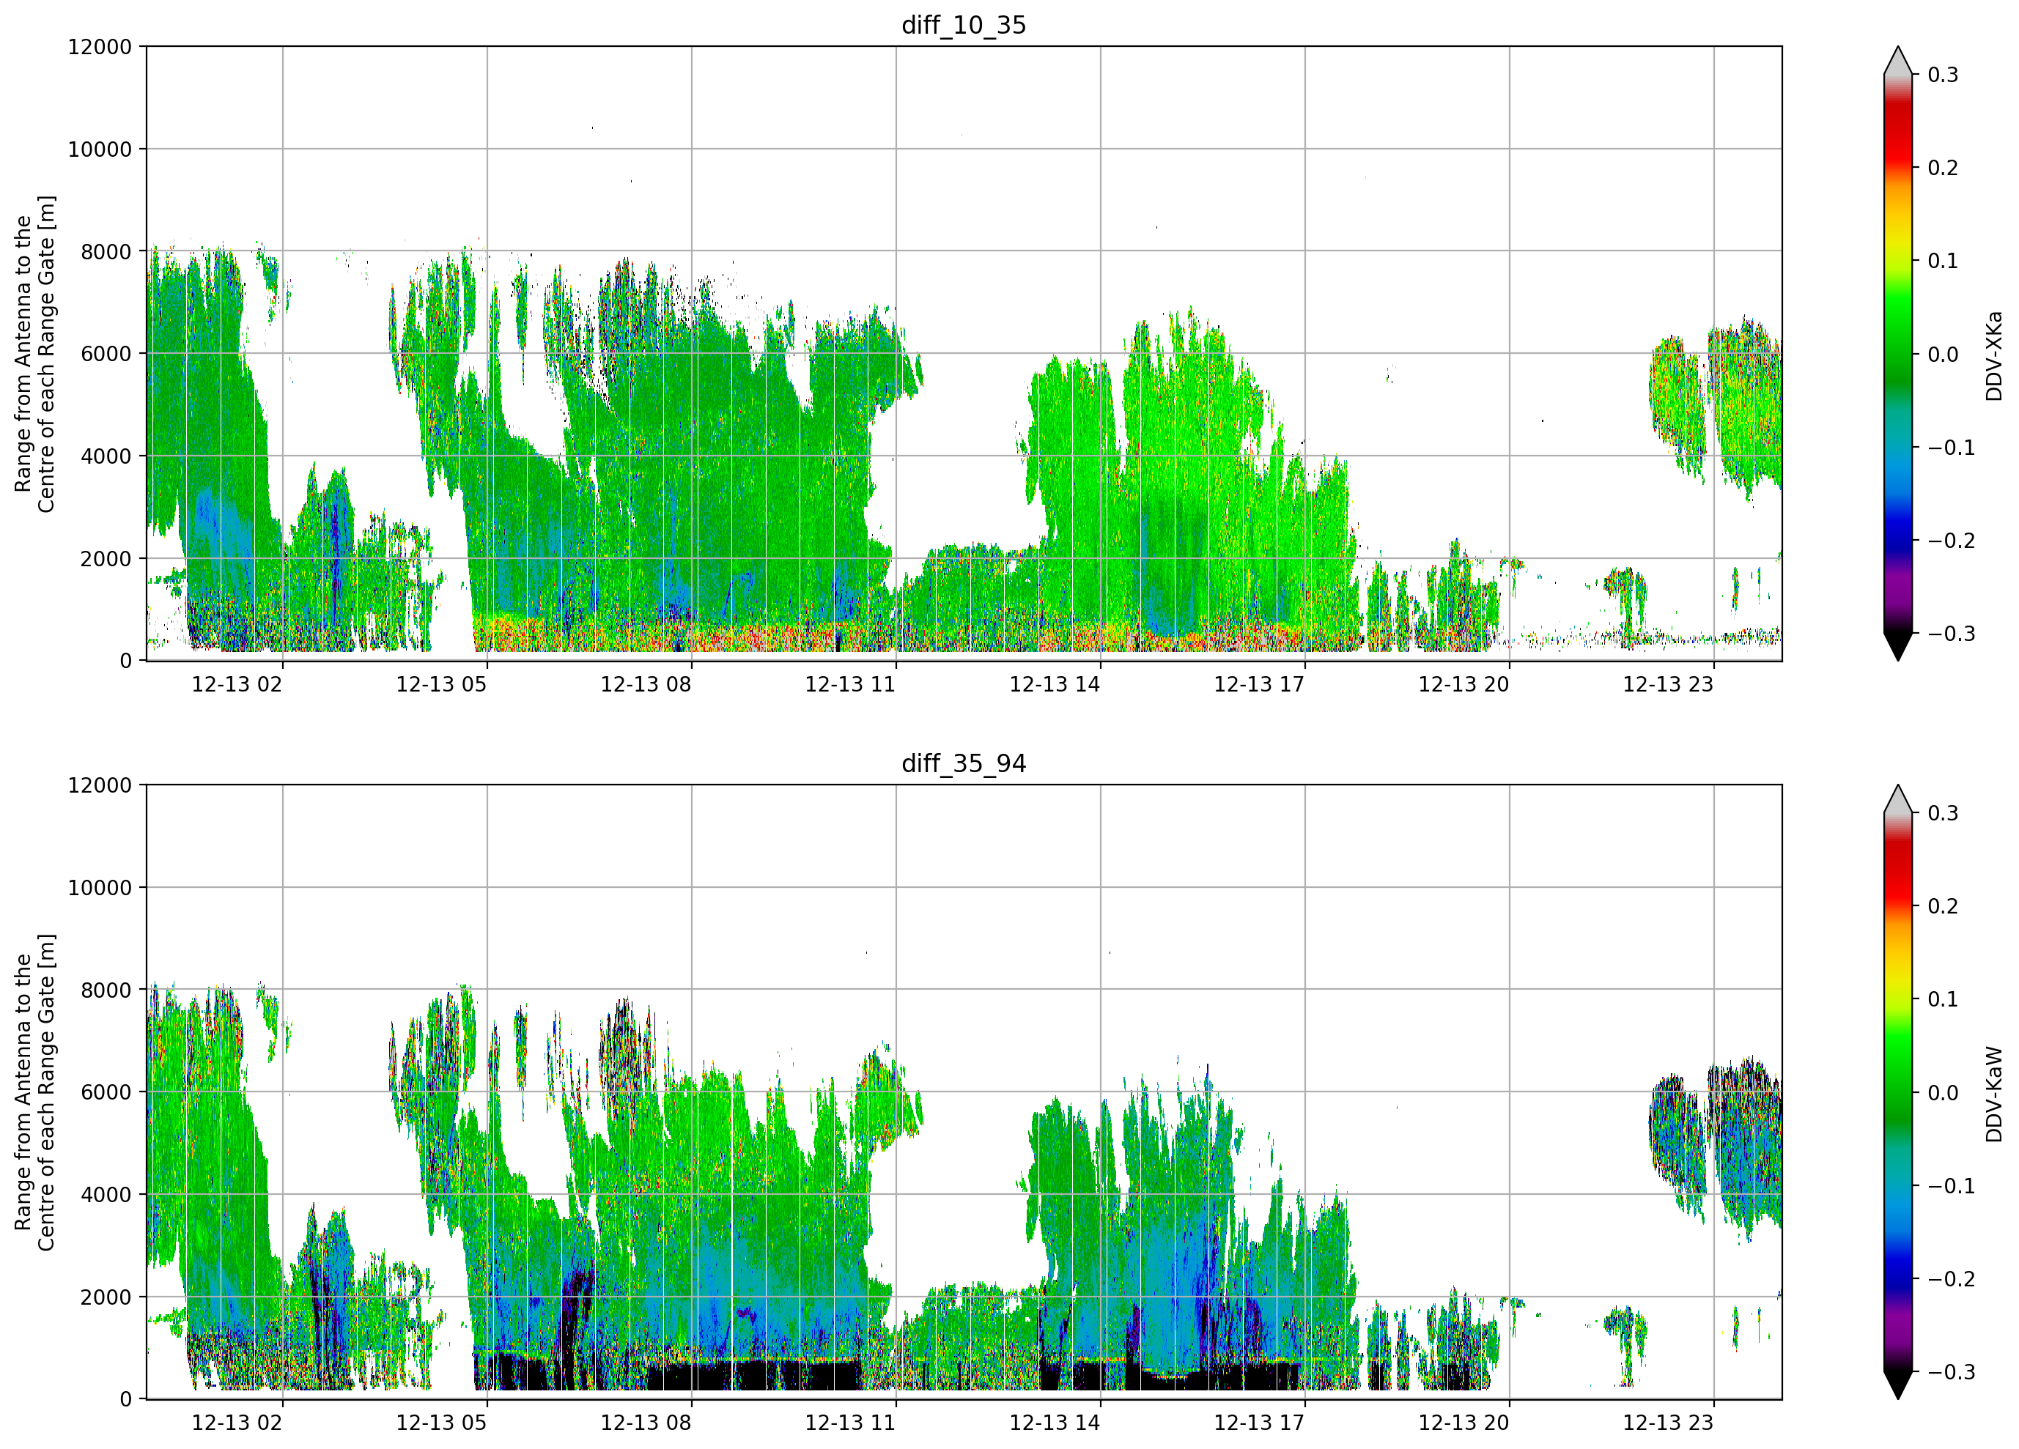
Task: Click the black lower arrow of the DDV-XKa colorbar
Action: (x=1898, y=646)
